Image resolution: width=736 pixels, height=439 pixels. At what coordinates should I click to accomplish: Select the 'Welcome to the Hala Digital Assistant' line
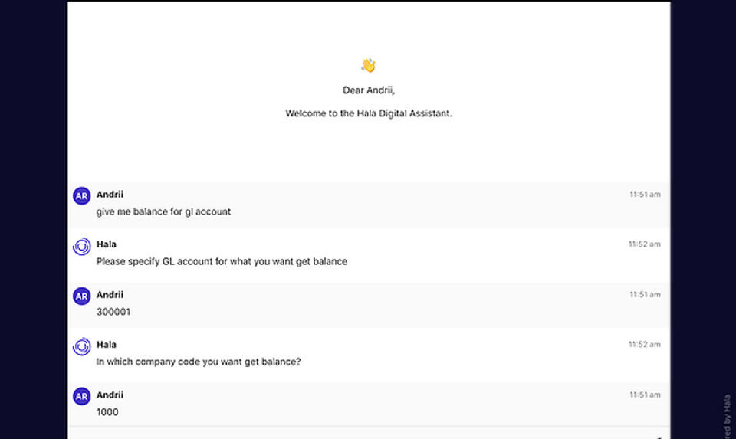coord(369,113)
